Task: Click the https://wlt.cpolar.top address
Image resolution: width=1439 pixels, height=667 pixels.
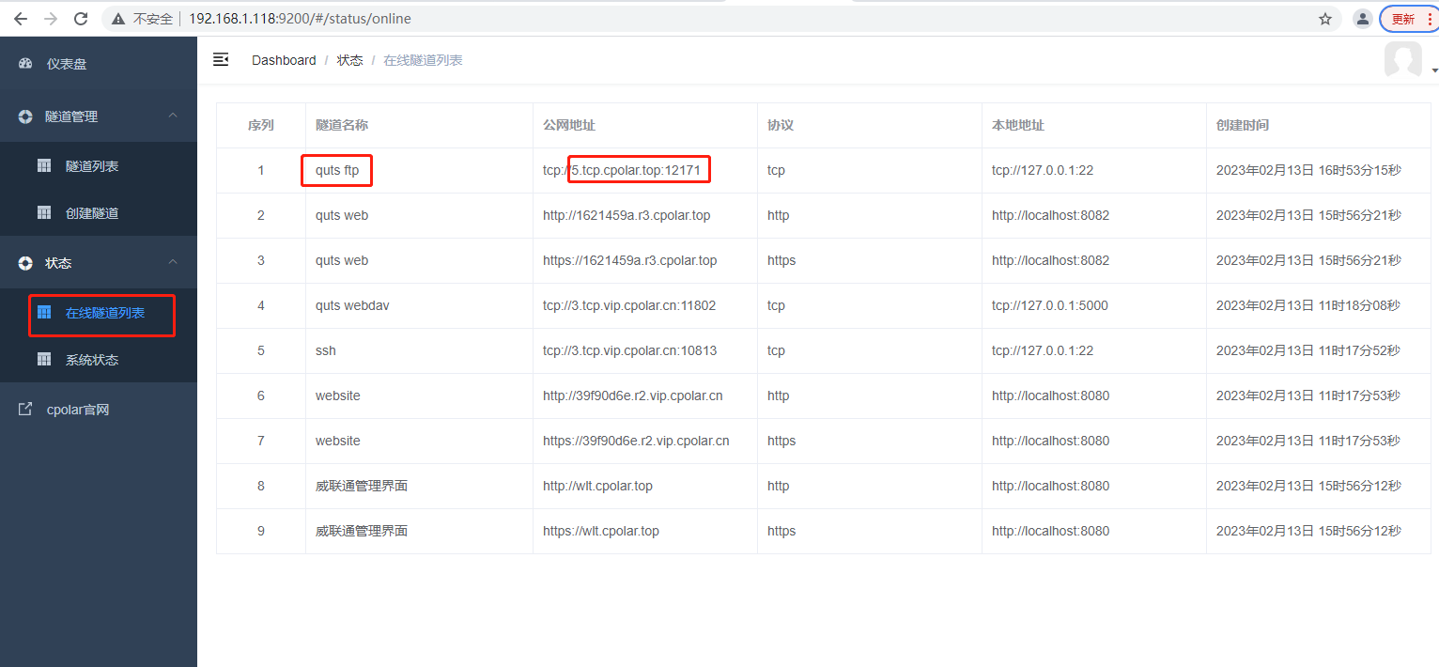Action: [601, 531]
